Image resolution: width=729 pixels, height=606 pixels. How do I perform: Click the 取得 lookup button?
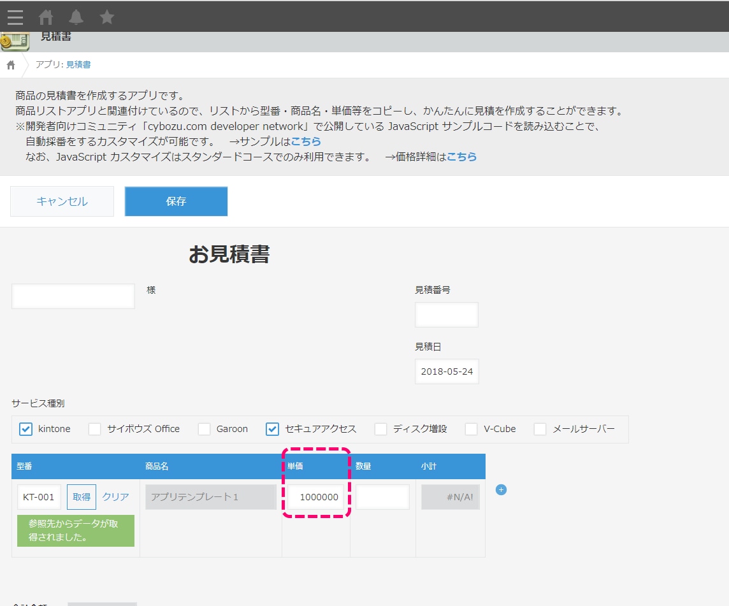(81, 496)
